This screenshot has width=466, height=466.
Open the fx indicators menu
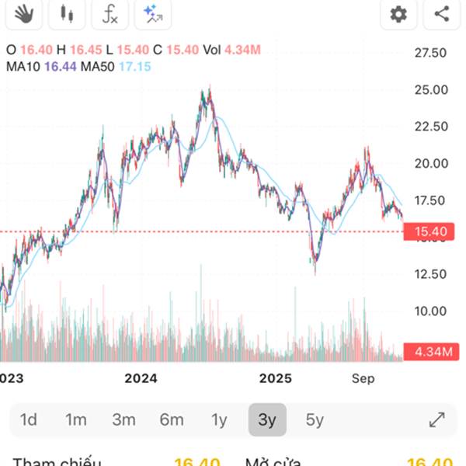[110, 13]
